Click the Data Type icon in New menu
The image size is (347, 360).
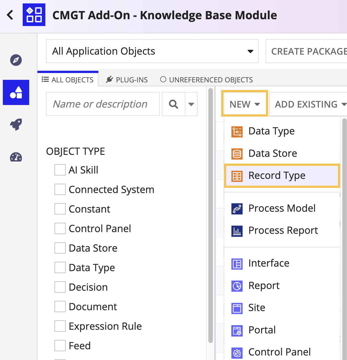pos(237,132)
